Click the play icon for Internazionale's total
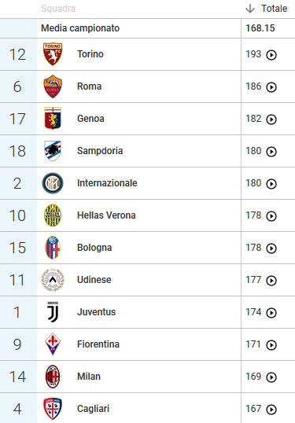 [271, 184]
